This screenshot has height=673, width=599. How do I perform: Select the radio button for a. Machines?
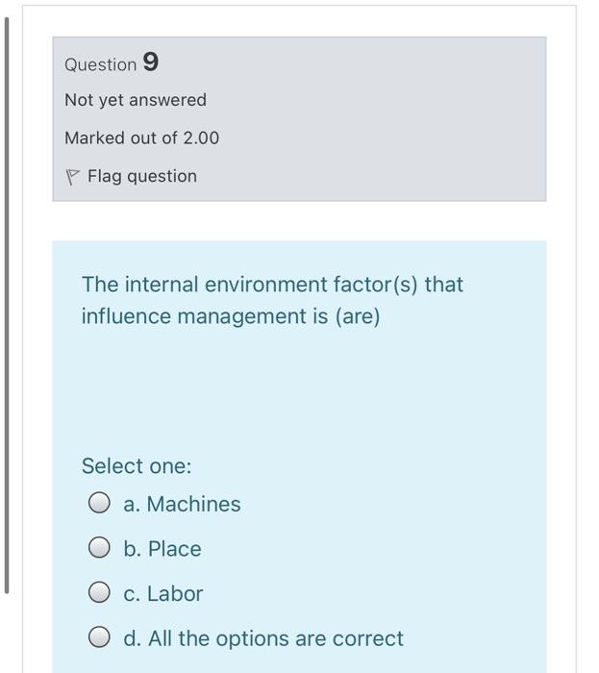pyautogui.click(x=100, y=504)
